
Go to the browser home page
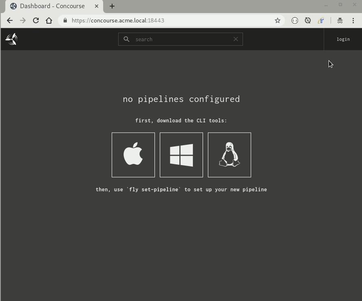pos(49,20)
